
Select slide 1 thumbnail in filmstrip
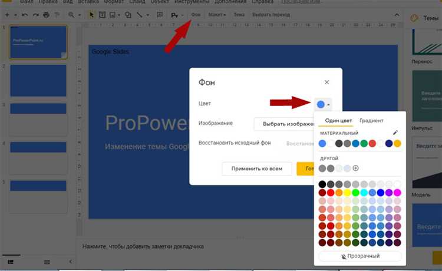tap(38, 42)
